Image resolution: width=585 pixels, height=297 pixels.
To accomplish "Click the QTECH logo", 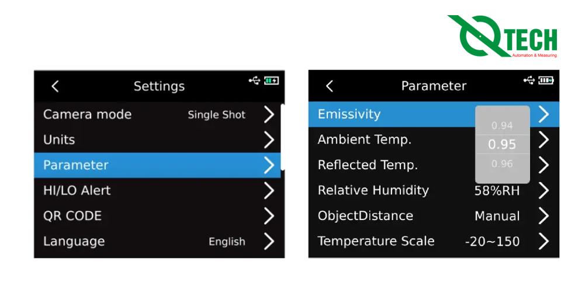I will click(x=503, y=36).
